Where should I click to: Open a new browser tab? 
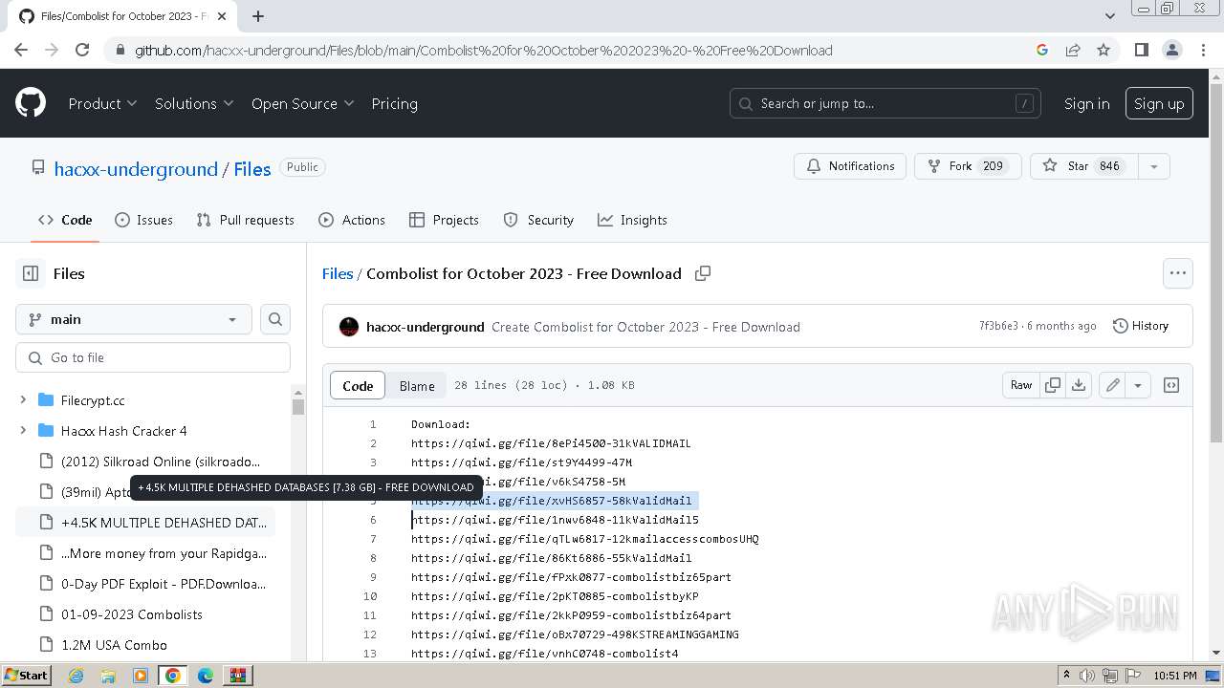click(258, 16)
